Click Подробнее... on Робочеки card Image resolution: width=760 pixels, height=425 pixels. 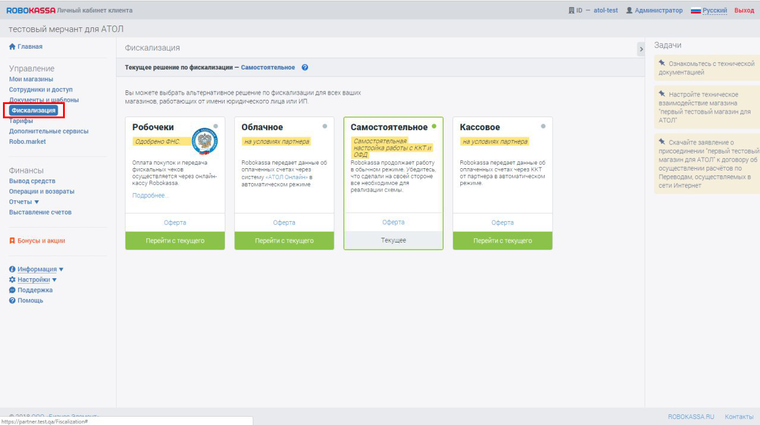point(150,195)
